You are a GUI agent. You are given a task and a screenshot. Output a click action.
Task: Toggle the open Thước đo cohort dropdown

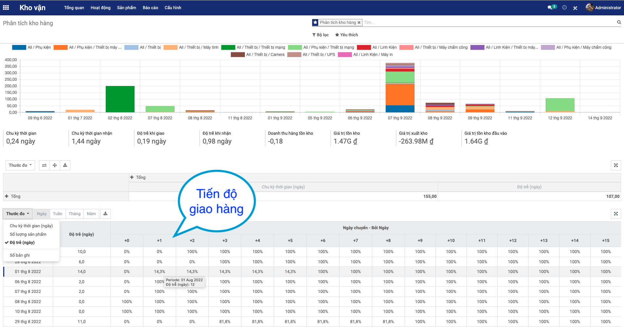(x=18, y=214)
